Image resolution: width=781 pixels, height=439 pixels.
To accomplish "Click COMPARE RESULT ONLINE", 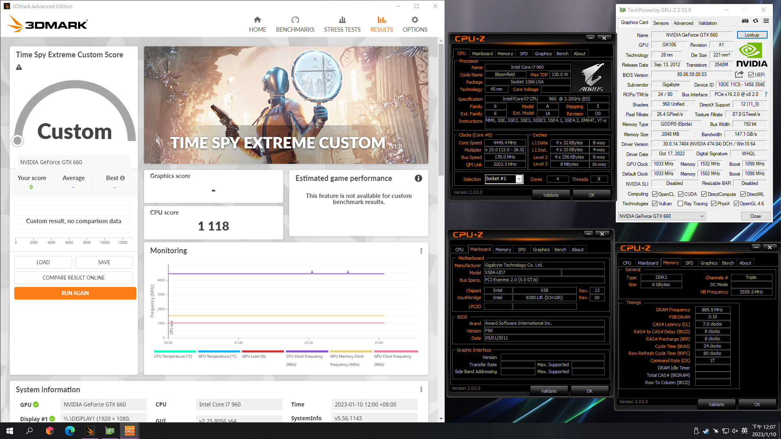I will click(x=74, y=278).
